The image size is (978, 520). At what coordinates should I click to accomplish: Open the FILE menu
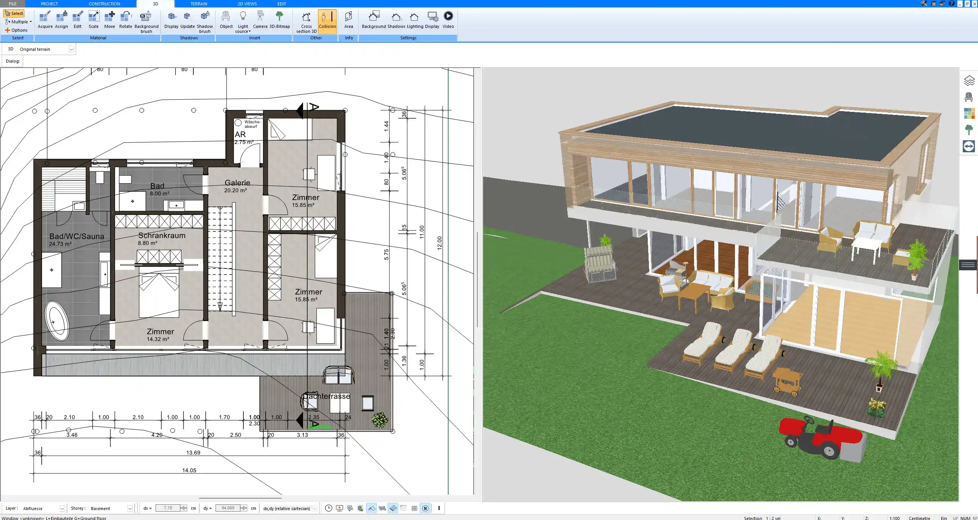pos(13,3)
